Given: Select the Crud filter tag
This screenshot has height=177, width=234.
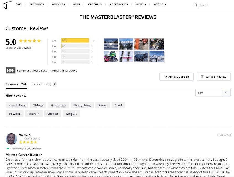Looking at the screenshot, I should (118, 105).
